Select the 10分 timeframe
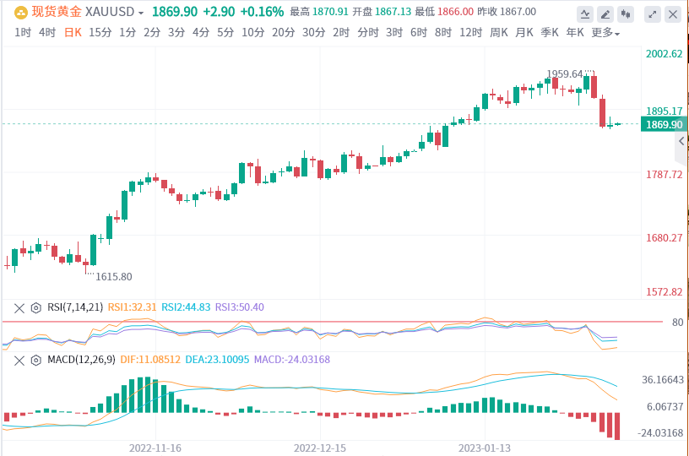This screenshot has width=689, height=456. (x=253, y=32)
